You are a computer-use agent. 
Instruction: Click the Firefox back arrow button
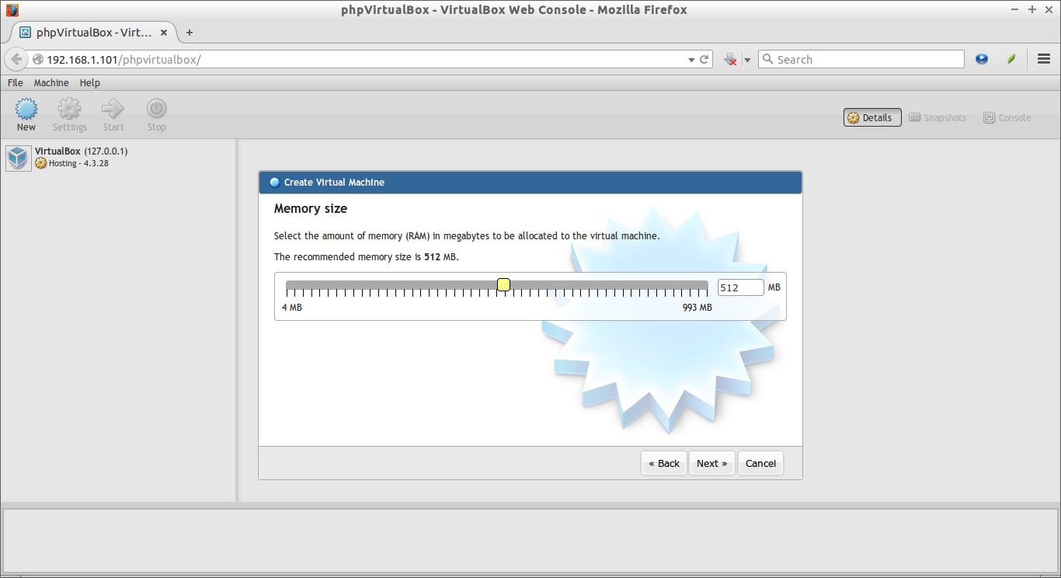click(16, 59)
